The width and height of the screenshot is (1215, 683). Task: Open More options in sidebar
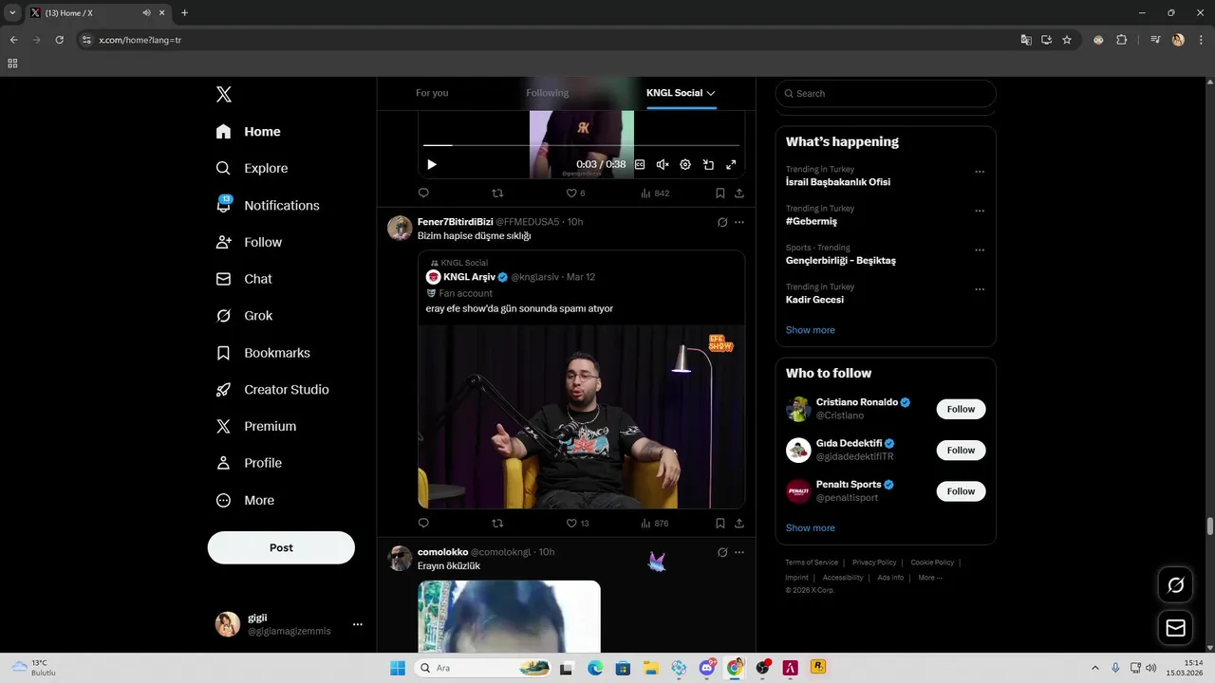coord(246,500)
